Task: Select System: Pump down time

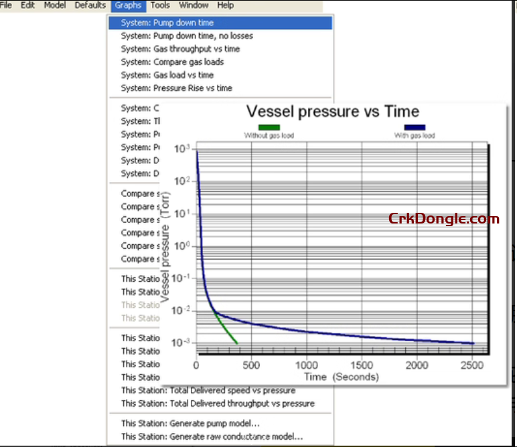Action: (167, 23)
